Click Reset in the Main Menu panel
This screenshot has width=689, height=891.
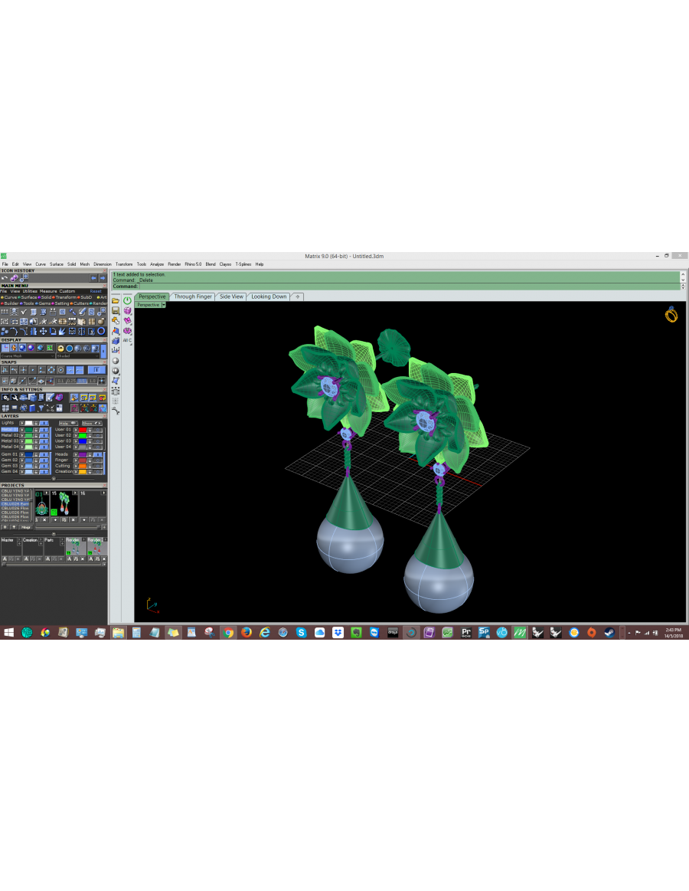coord(96,291)
